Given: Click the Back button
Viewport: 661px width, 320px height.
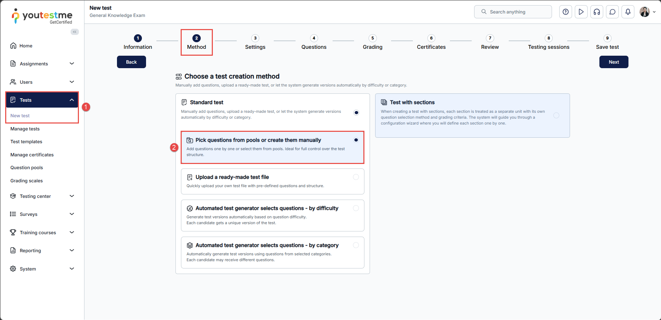Looking at the screenshot, I should click(x=131, y=62).
